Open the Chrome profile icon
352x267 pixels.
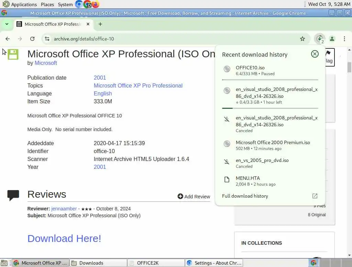pyautogui.click(x=332, y=39)
